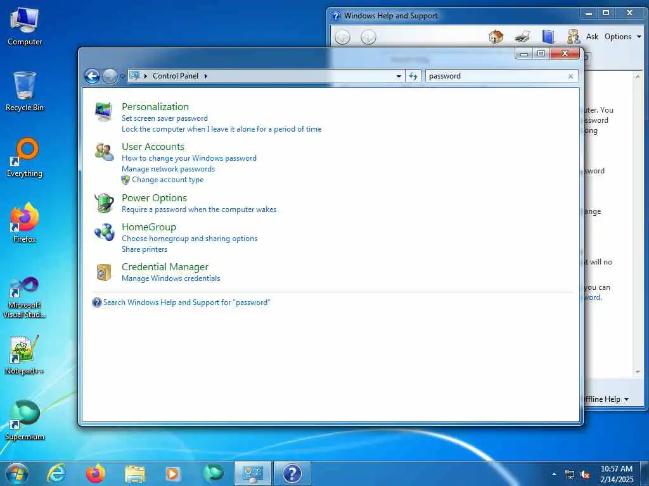Image resolution: width=649 pixels, height=486 pixels.
Task: Launch Internet Explorer from taskbar
Action: 56,473
